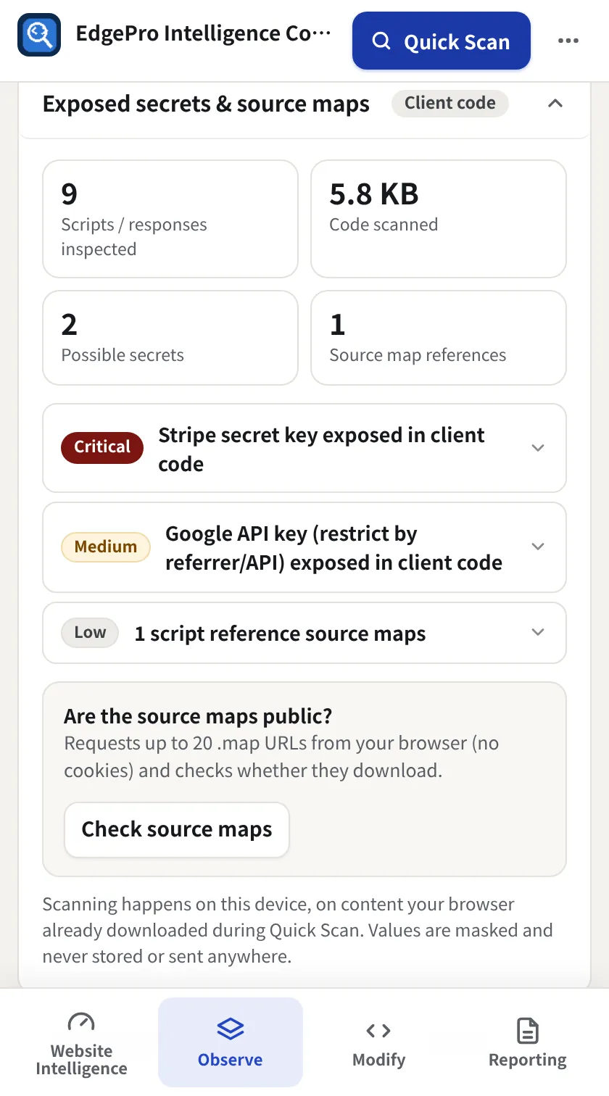Click the Client code badge
Viewport: 609px width, 1096px height.
[450, 103]
